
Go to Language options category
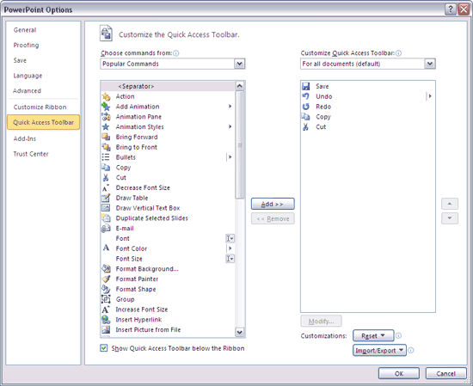tap(28, 76)
